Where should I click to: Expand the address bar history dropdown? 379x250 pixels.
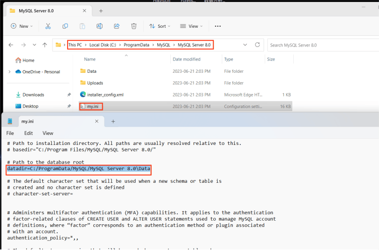[245, 45]
